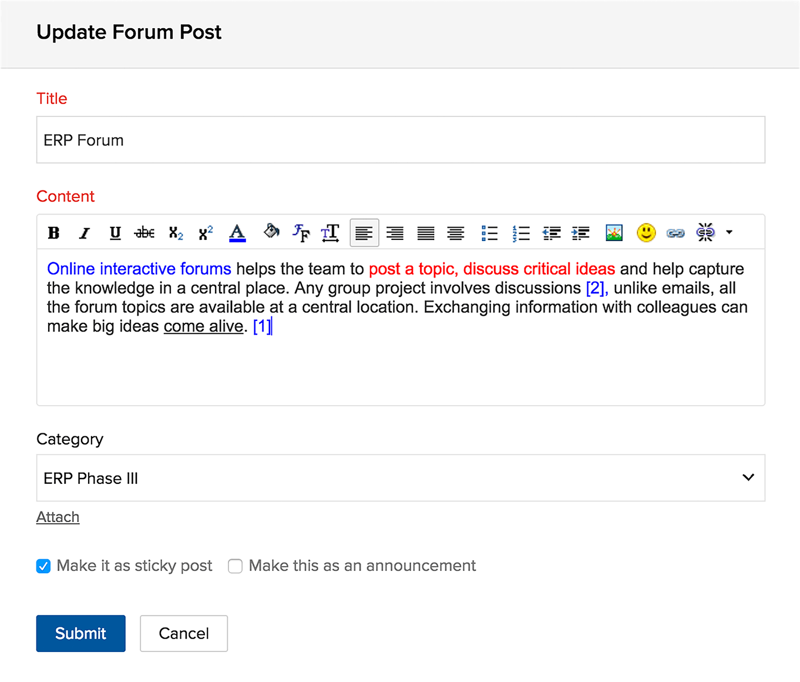This screenshot has width=800, height=682.
Task: Click the Cancel button
Action: click(x=184, y=633)
